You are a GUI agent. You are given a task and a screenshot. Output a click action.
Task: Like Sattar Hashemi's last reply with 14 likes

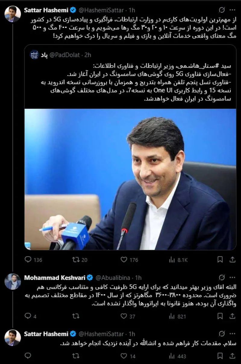(124, 356)
